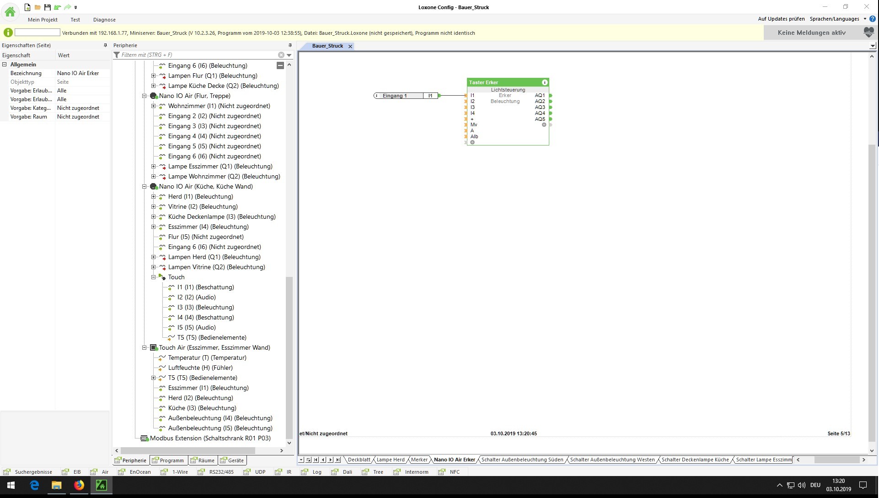Click the open folder icon in toolbar

[x=38, y=7]
